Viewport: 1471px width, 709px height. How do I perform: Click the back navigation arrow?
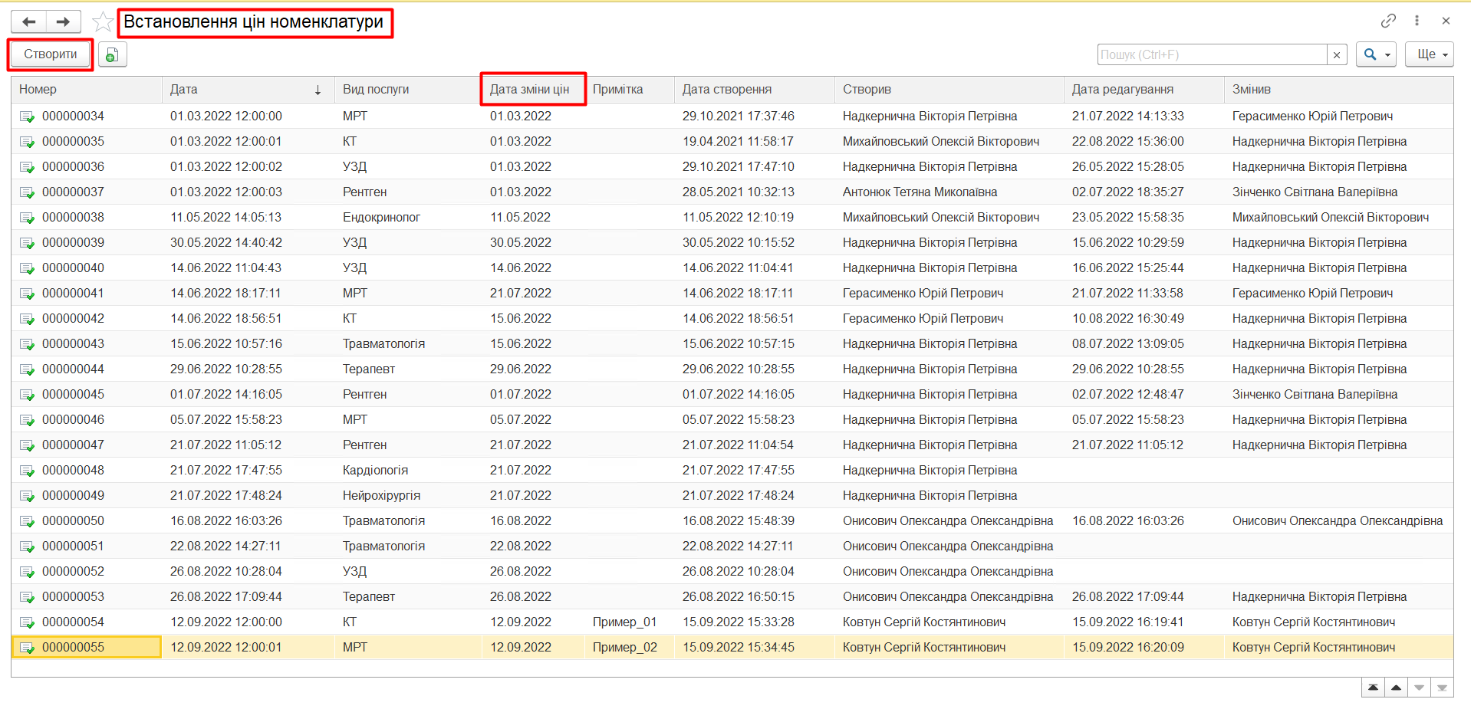tap(29, 21)
